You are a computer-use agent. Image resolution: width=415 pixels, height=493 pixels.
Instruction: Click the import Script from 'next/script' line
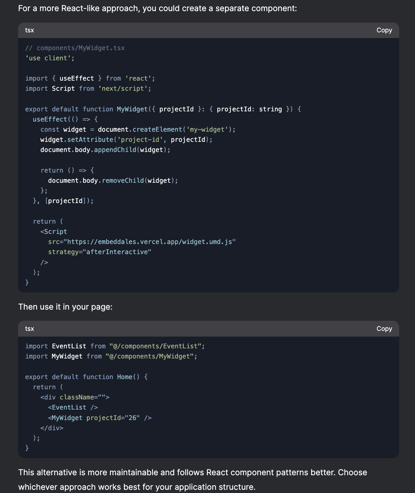(x=88, y=89)
